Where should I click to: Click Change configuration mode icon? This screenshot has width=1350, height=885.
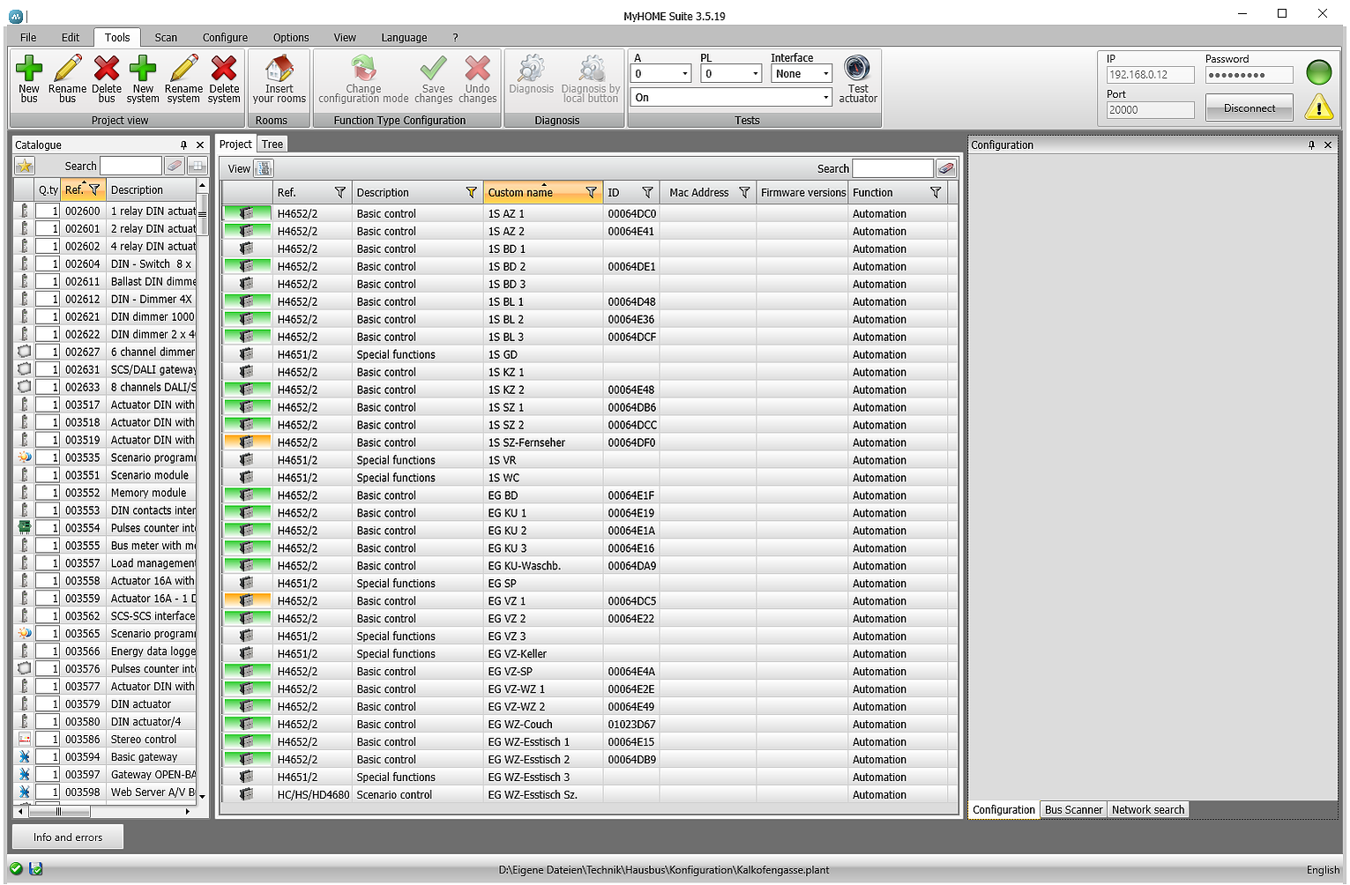[x=363, y=69]
